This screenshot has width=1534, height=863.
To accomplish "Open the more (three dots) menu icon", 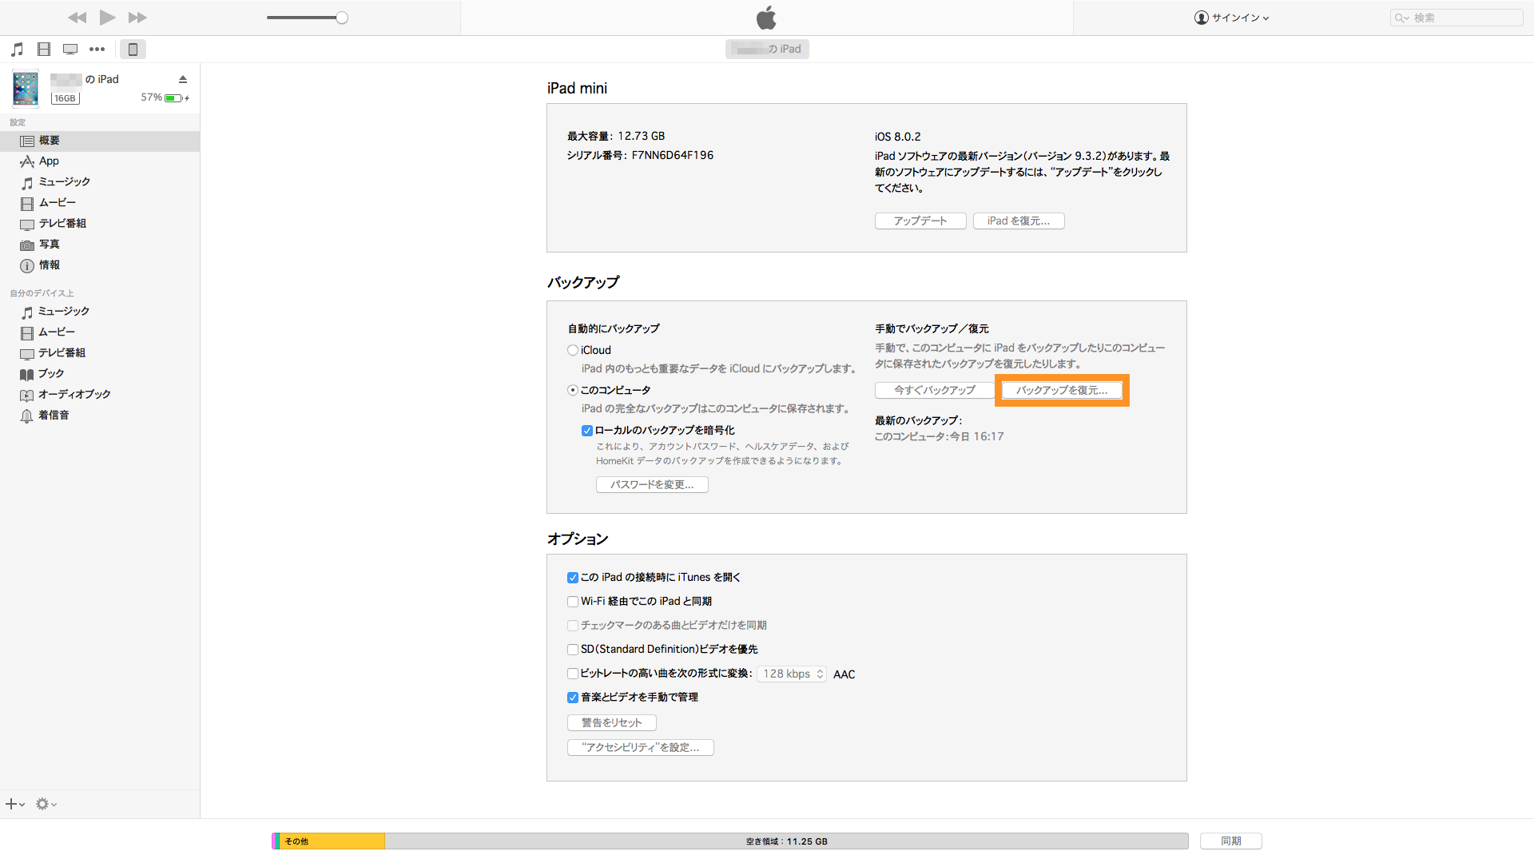I will (x=97, y=50).
